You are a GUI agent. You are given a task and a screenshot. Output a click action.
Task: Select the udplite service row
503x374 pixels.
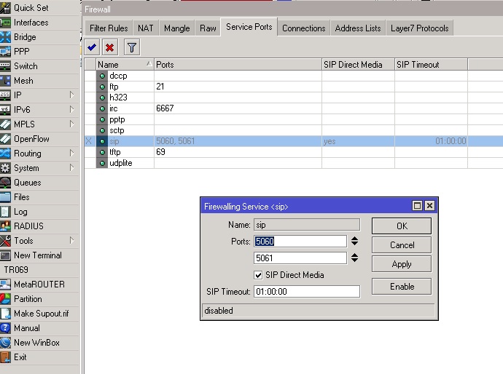point(294,163)
